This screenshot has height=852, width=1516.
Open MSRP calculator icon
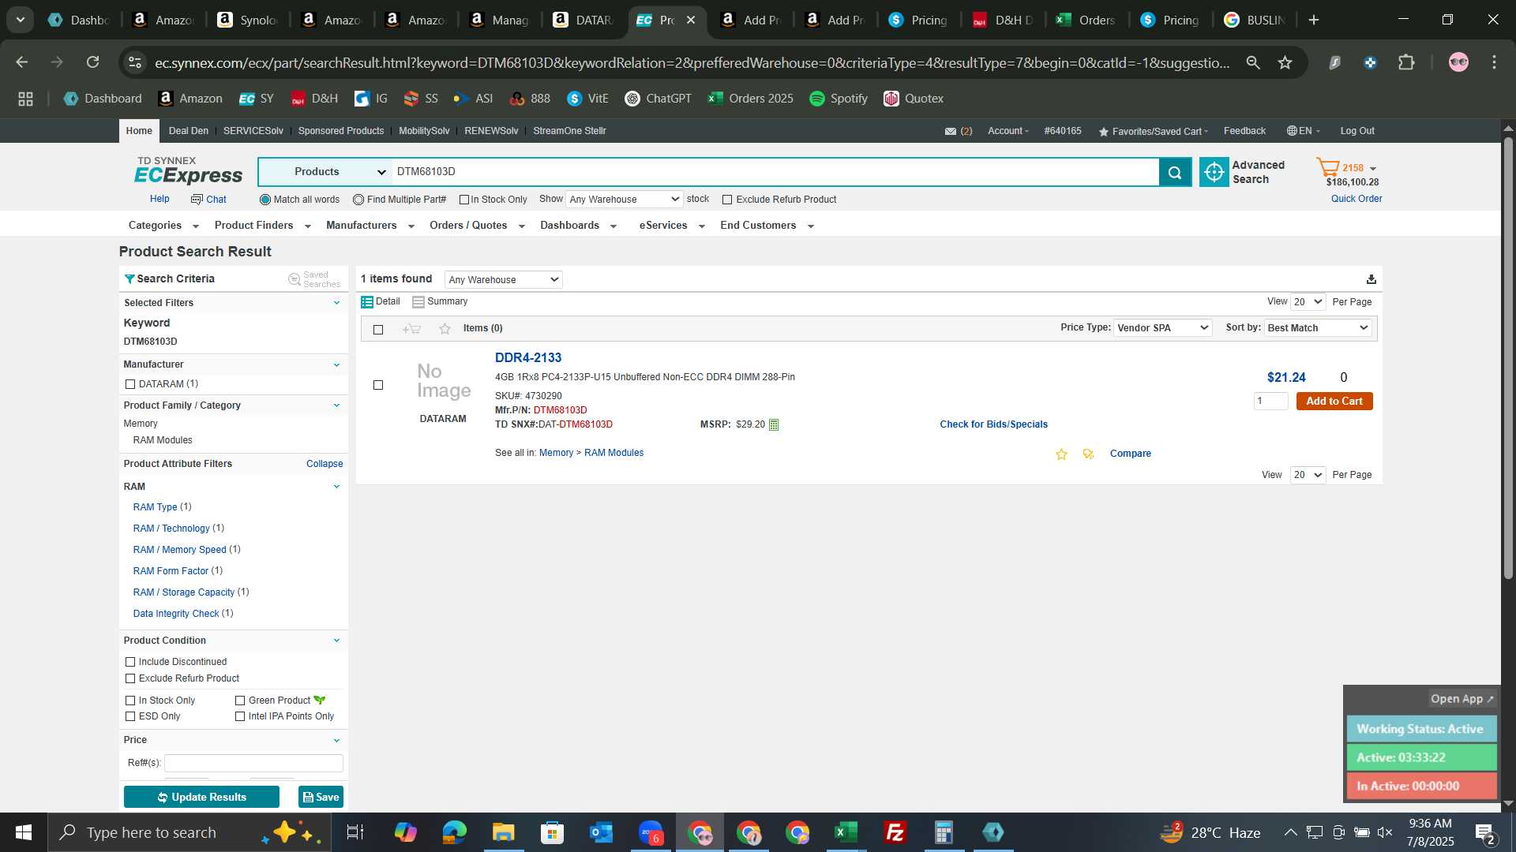click(x=774, y=425)
